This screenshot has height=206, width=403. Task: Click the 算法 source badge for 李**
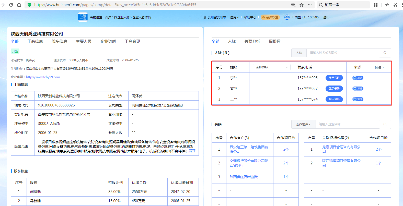358,78
